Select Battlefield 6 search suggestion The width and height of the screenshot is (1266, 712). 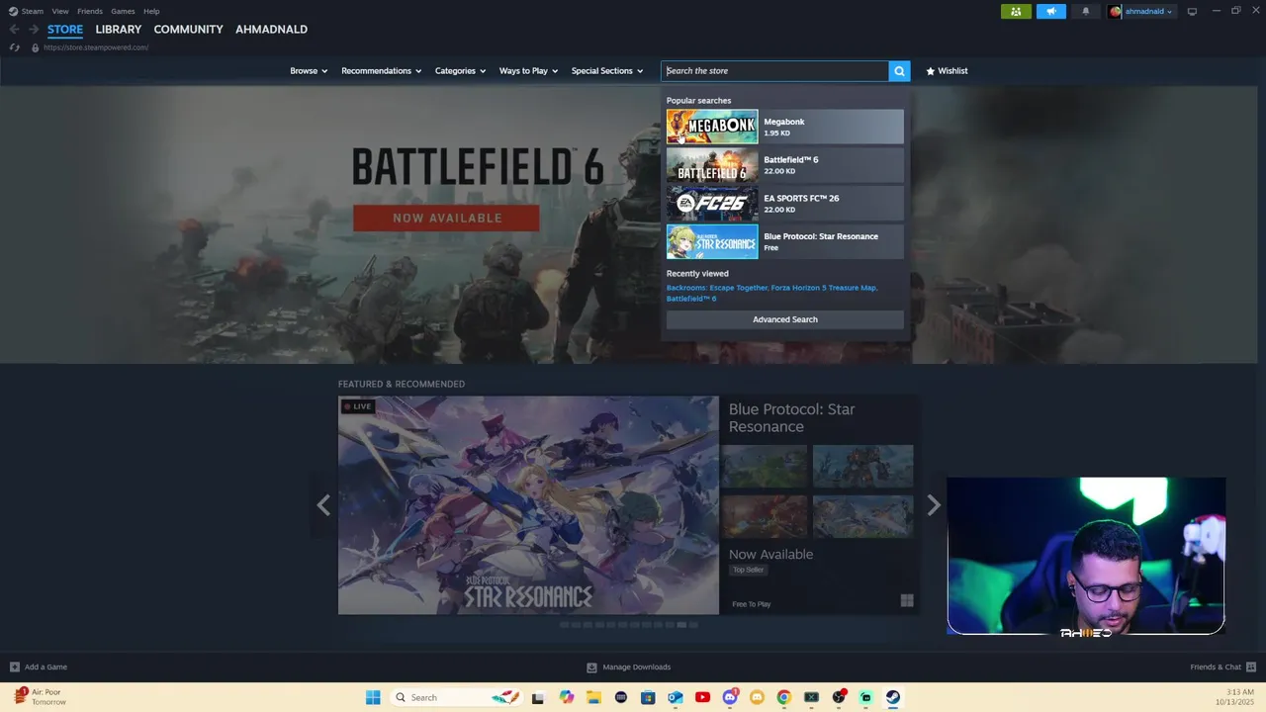point(784,165)
